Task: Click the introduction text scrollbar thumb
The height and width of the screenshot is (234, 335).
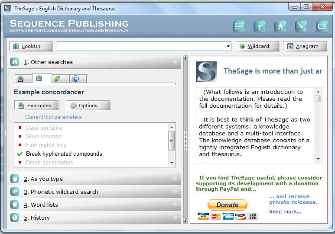Action: tap(318, 99)
